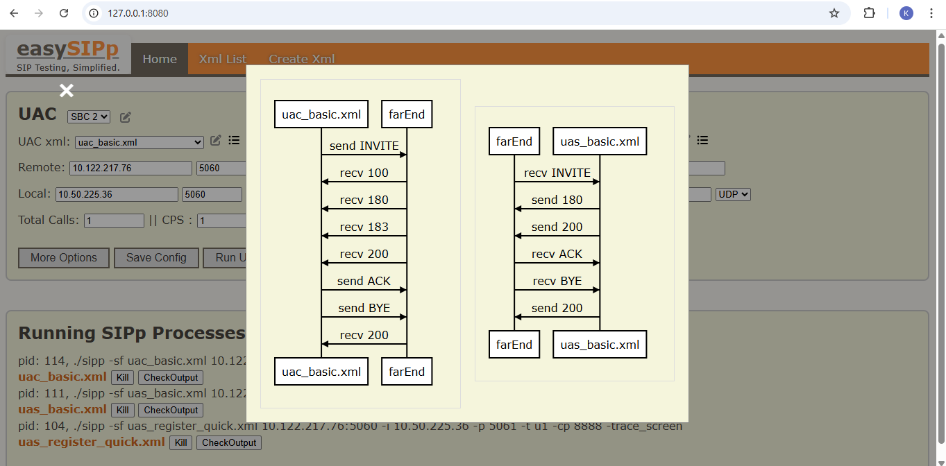946x466 pixels.
Task: Click the edit icon beside SBC 2
Action: 126,117
